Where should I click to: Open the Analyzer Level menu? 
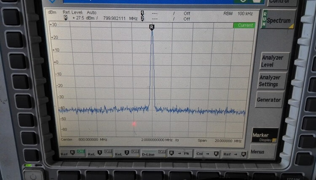(272, 61)
